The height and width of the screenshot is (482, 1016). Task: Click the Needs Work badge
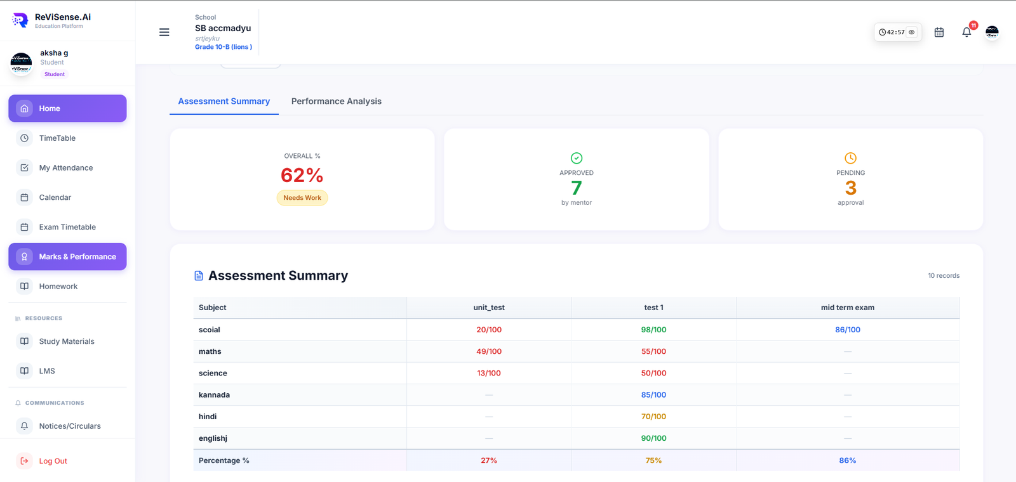(x=302, y=198)
